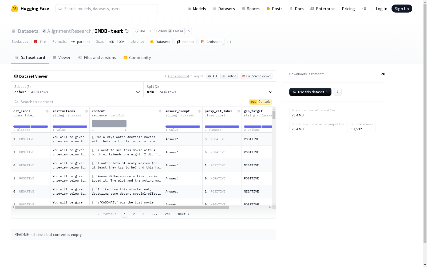Open Docs in top navigation
The height and width of the screenshot is (267, 427).
296,9
